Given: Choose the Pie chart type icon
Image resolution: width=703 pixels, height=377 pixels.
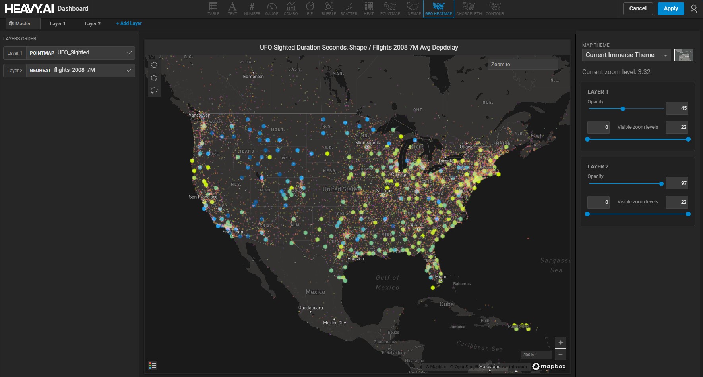Looking at the screenshot, I should pos(310,9).
